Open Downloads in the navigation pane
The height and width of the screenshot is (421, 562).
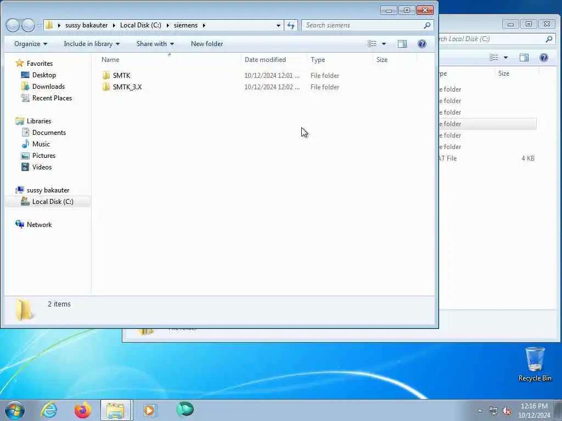48,86
